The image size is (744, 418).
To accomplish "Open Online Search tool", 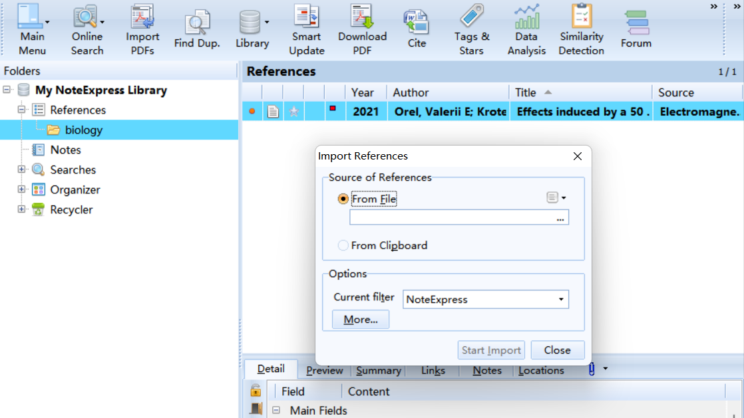I will click(87, 29).
